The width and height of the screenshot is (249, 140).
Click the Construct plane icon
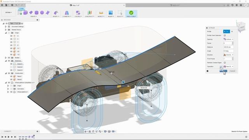89,13
